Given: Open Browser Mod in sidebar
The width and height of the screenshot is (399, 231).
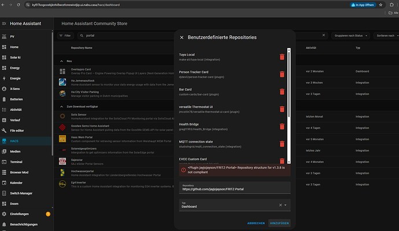Looking at the screenshot, I should pyautogui.click(x=26, y=172).
